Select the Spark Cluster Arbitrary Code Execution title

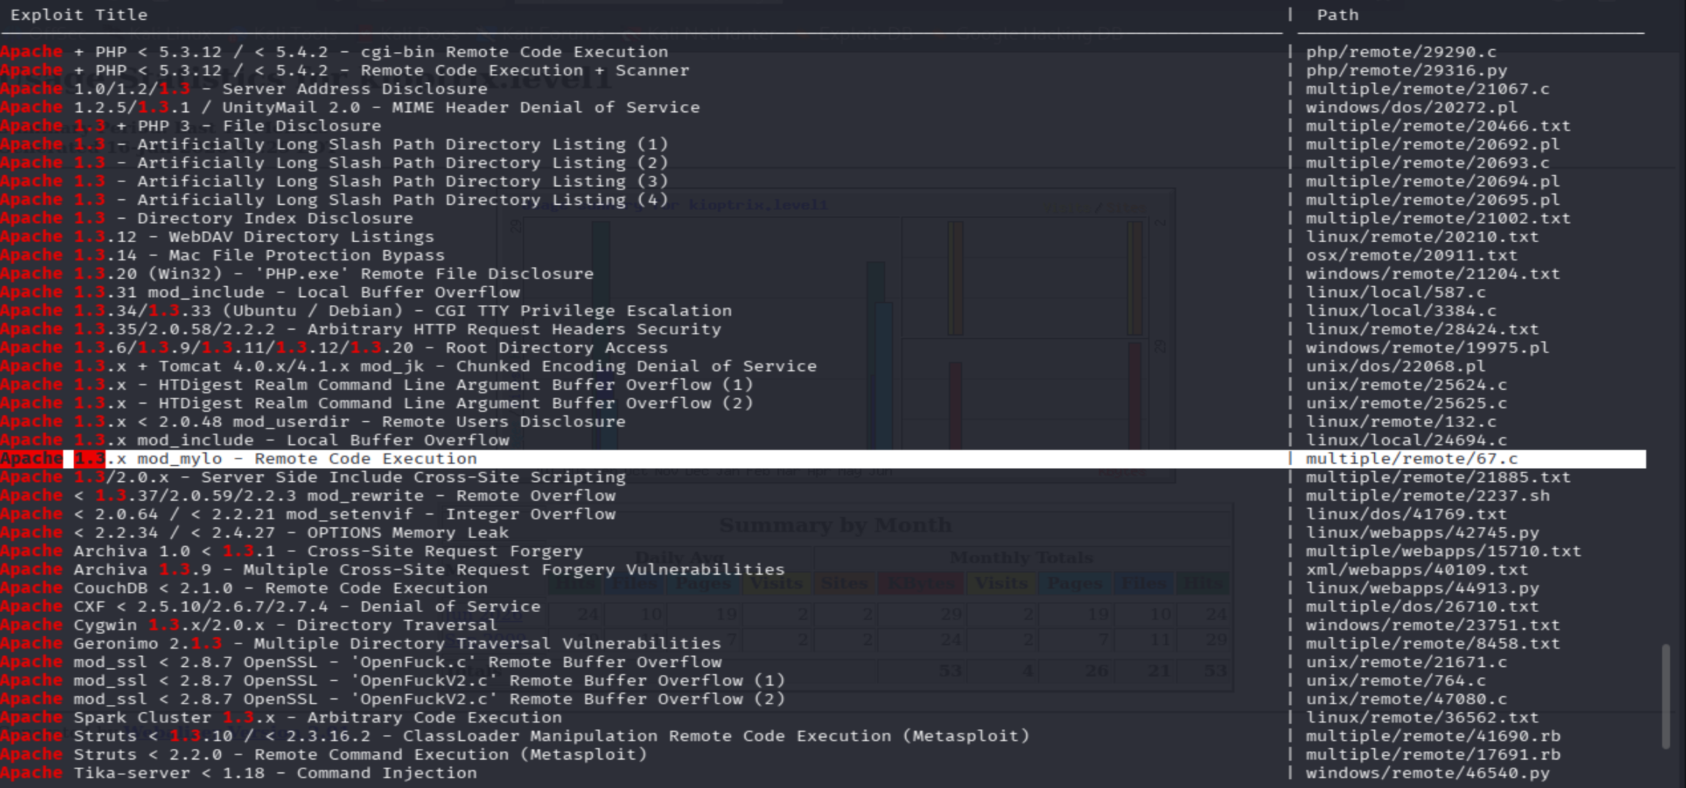point(281,718)
